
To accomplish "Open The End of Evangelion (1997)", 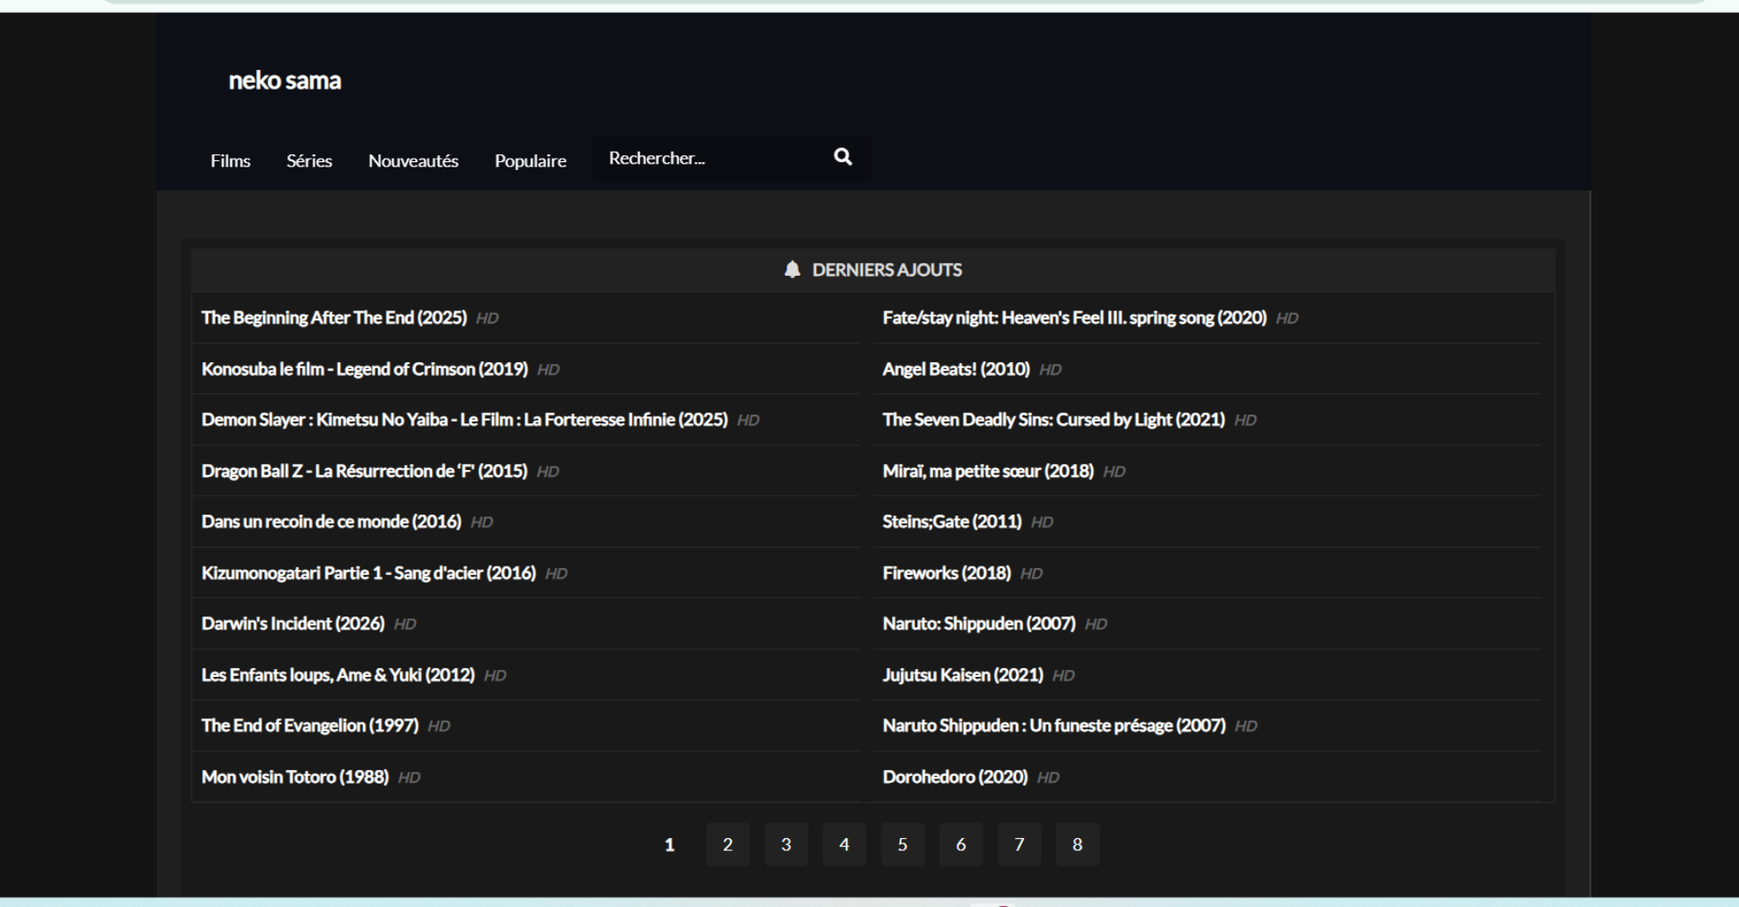I will [310, 726].
